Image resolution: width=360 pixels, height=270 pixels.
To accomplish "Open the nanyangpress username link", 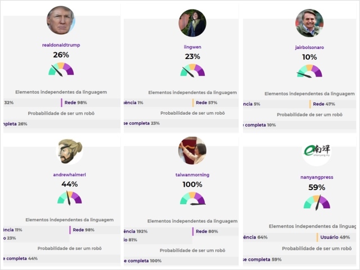I will (x=317, y=177).
